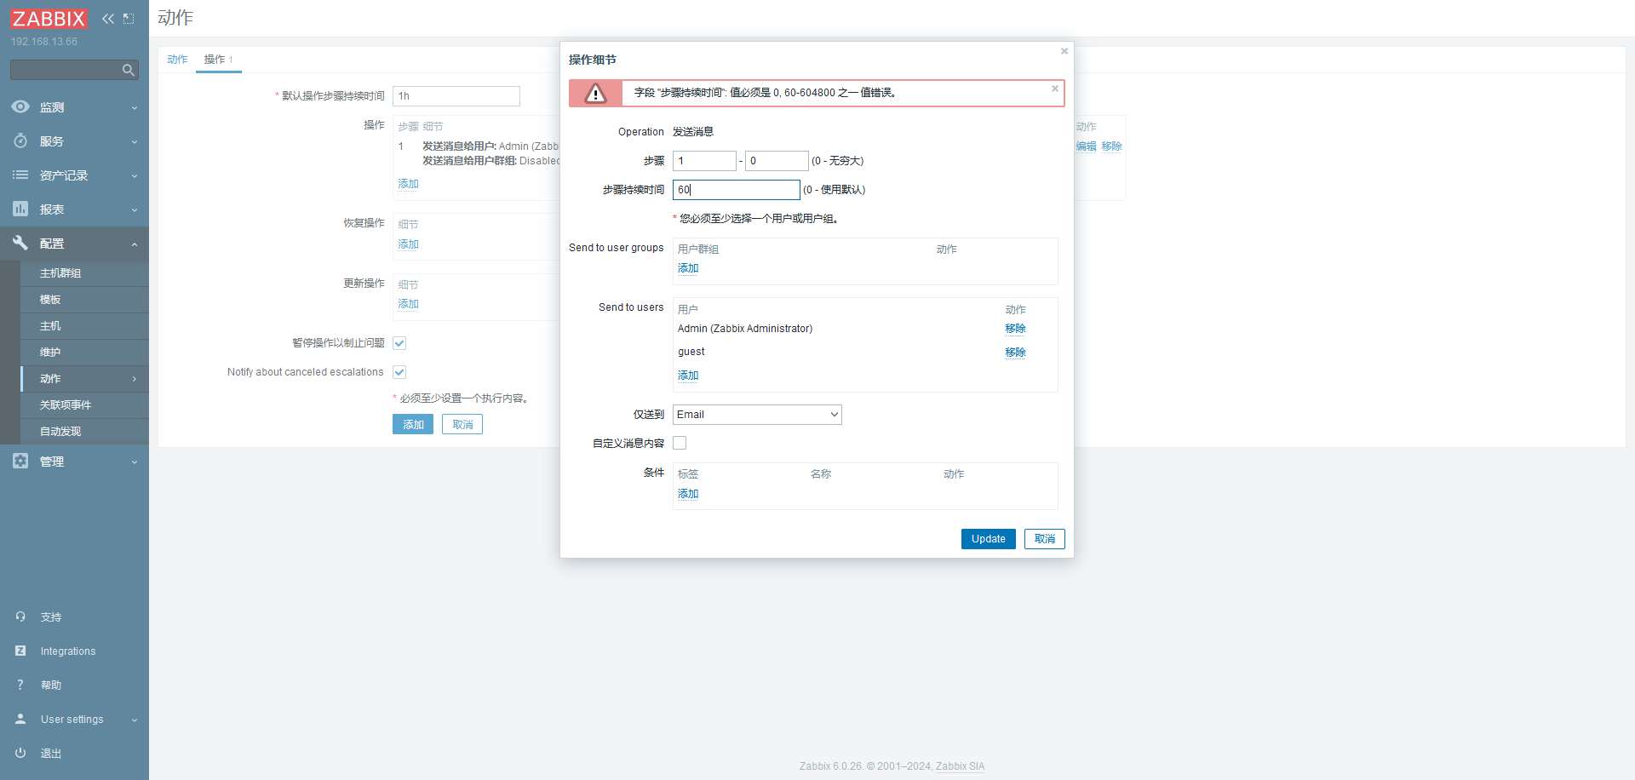The height and width of the screenshot is (780, 1635).
Task: Click the 步骤持续时间 input field
Action: pyautogui.click(x=736, y=190)
